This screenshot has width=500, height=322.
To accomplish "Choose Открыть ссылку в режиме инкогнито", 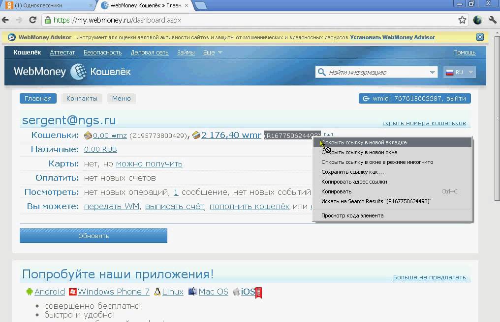I will pyautogui.click(x=392, y=162).
